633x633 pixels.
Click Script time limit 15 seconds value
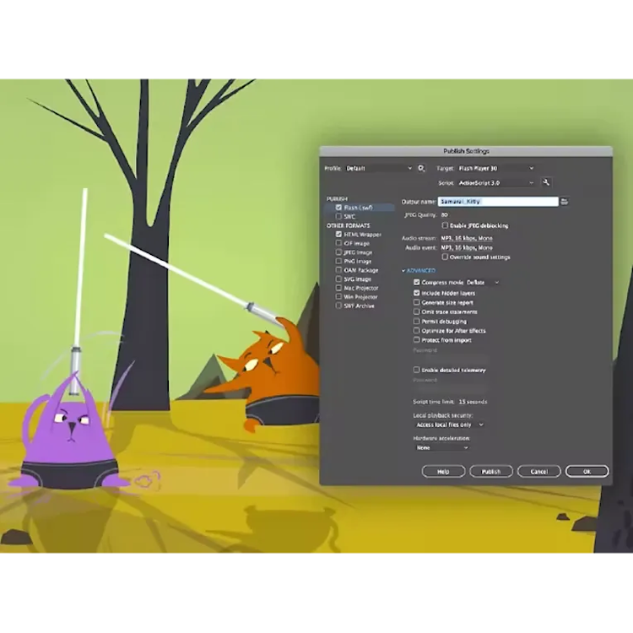(473, 402)
